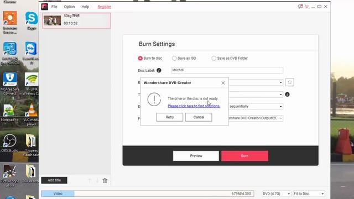The width and height of the screenshot is (354, 199).
Task: Click the Disc Label info icon
Action: (159, 70)
